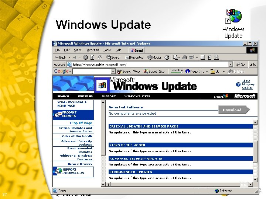This screenshot has height=199, width=266.
Task: Click the msn logo link
Action: [221, 96]
